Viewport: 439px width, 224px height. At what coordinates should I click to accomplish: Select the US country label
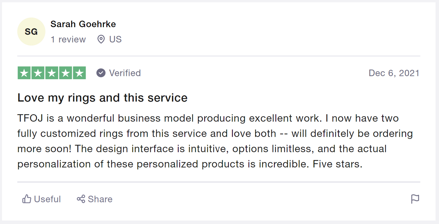coord(115,39)
